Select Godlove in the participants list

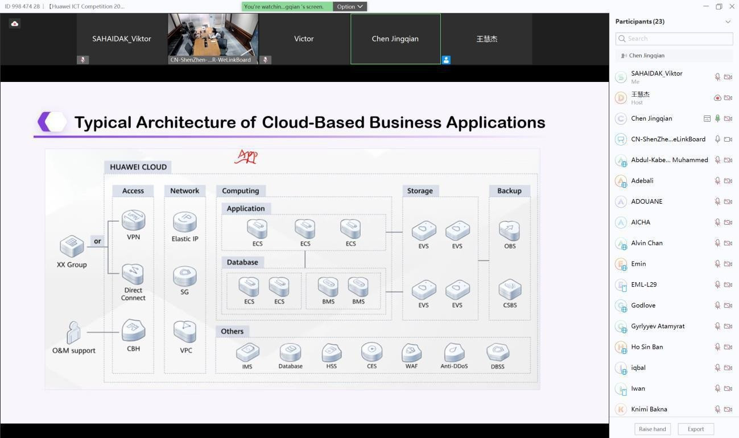pos(643,305)
